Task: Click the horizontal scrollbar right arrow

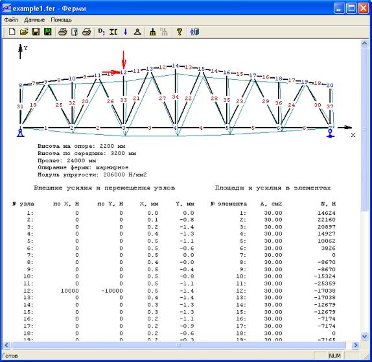Action: click(x=355, y=345)
